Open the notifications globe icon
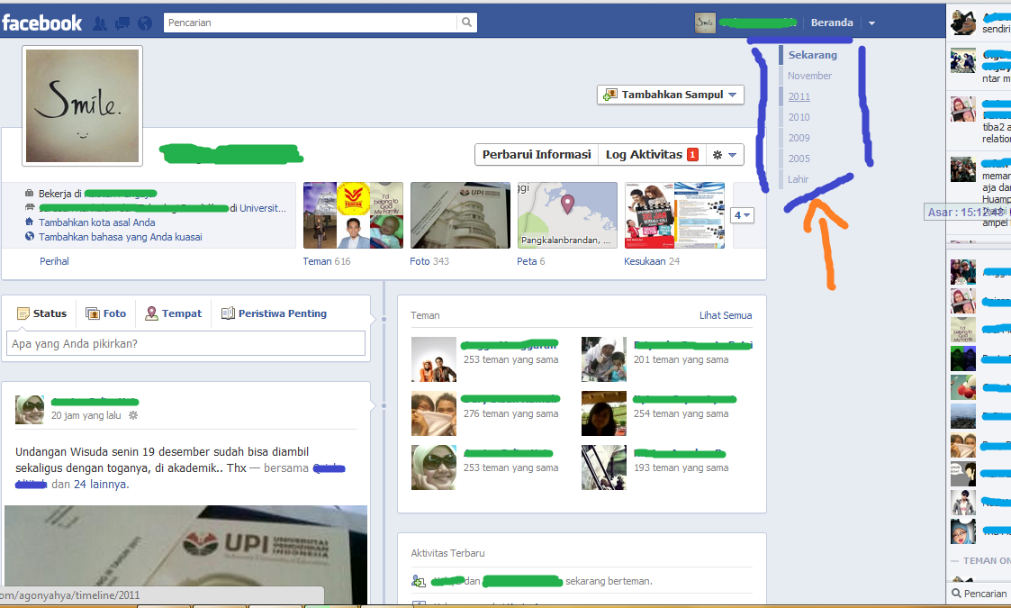1011x608 pixels. click(144, 23)
